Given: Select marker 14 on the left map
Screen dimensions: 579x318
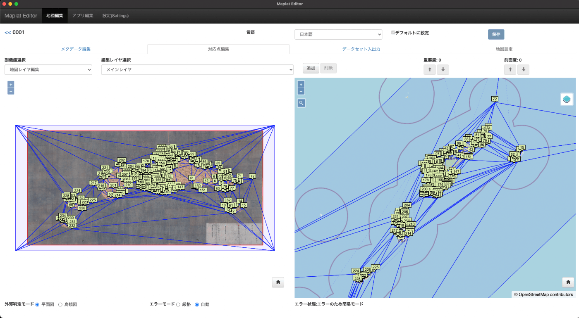Looking at the screenshot, I should (x=240, y=201).
